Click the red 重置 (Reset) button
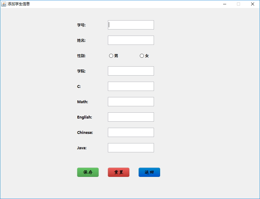The image size is (260, 199). click(x=118, y=172)
